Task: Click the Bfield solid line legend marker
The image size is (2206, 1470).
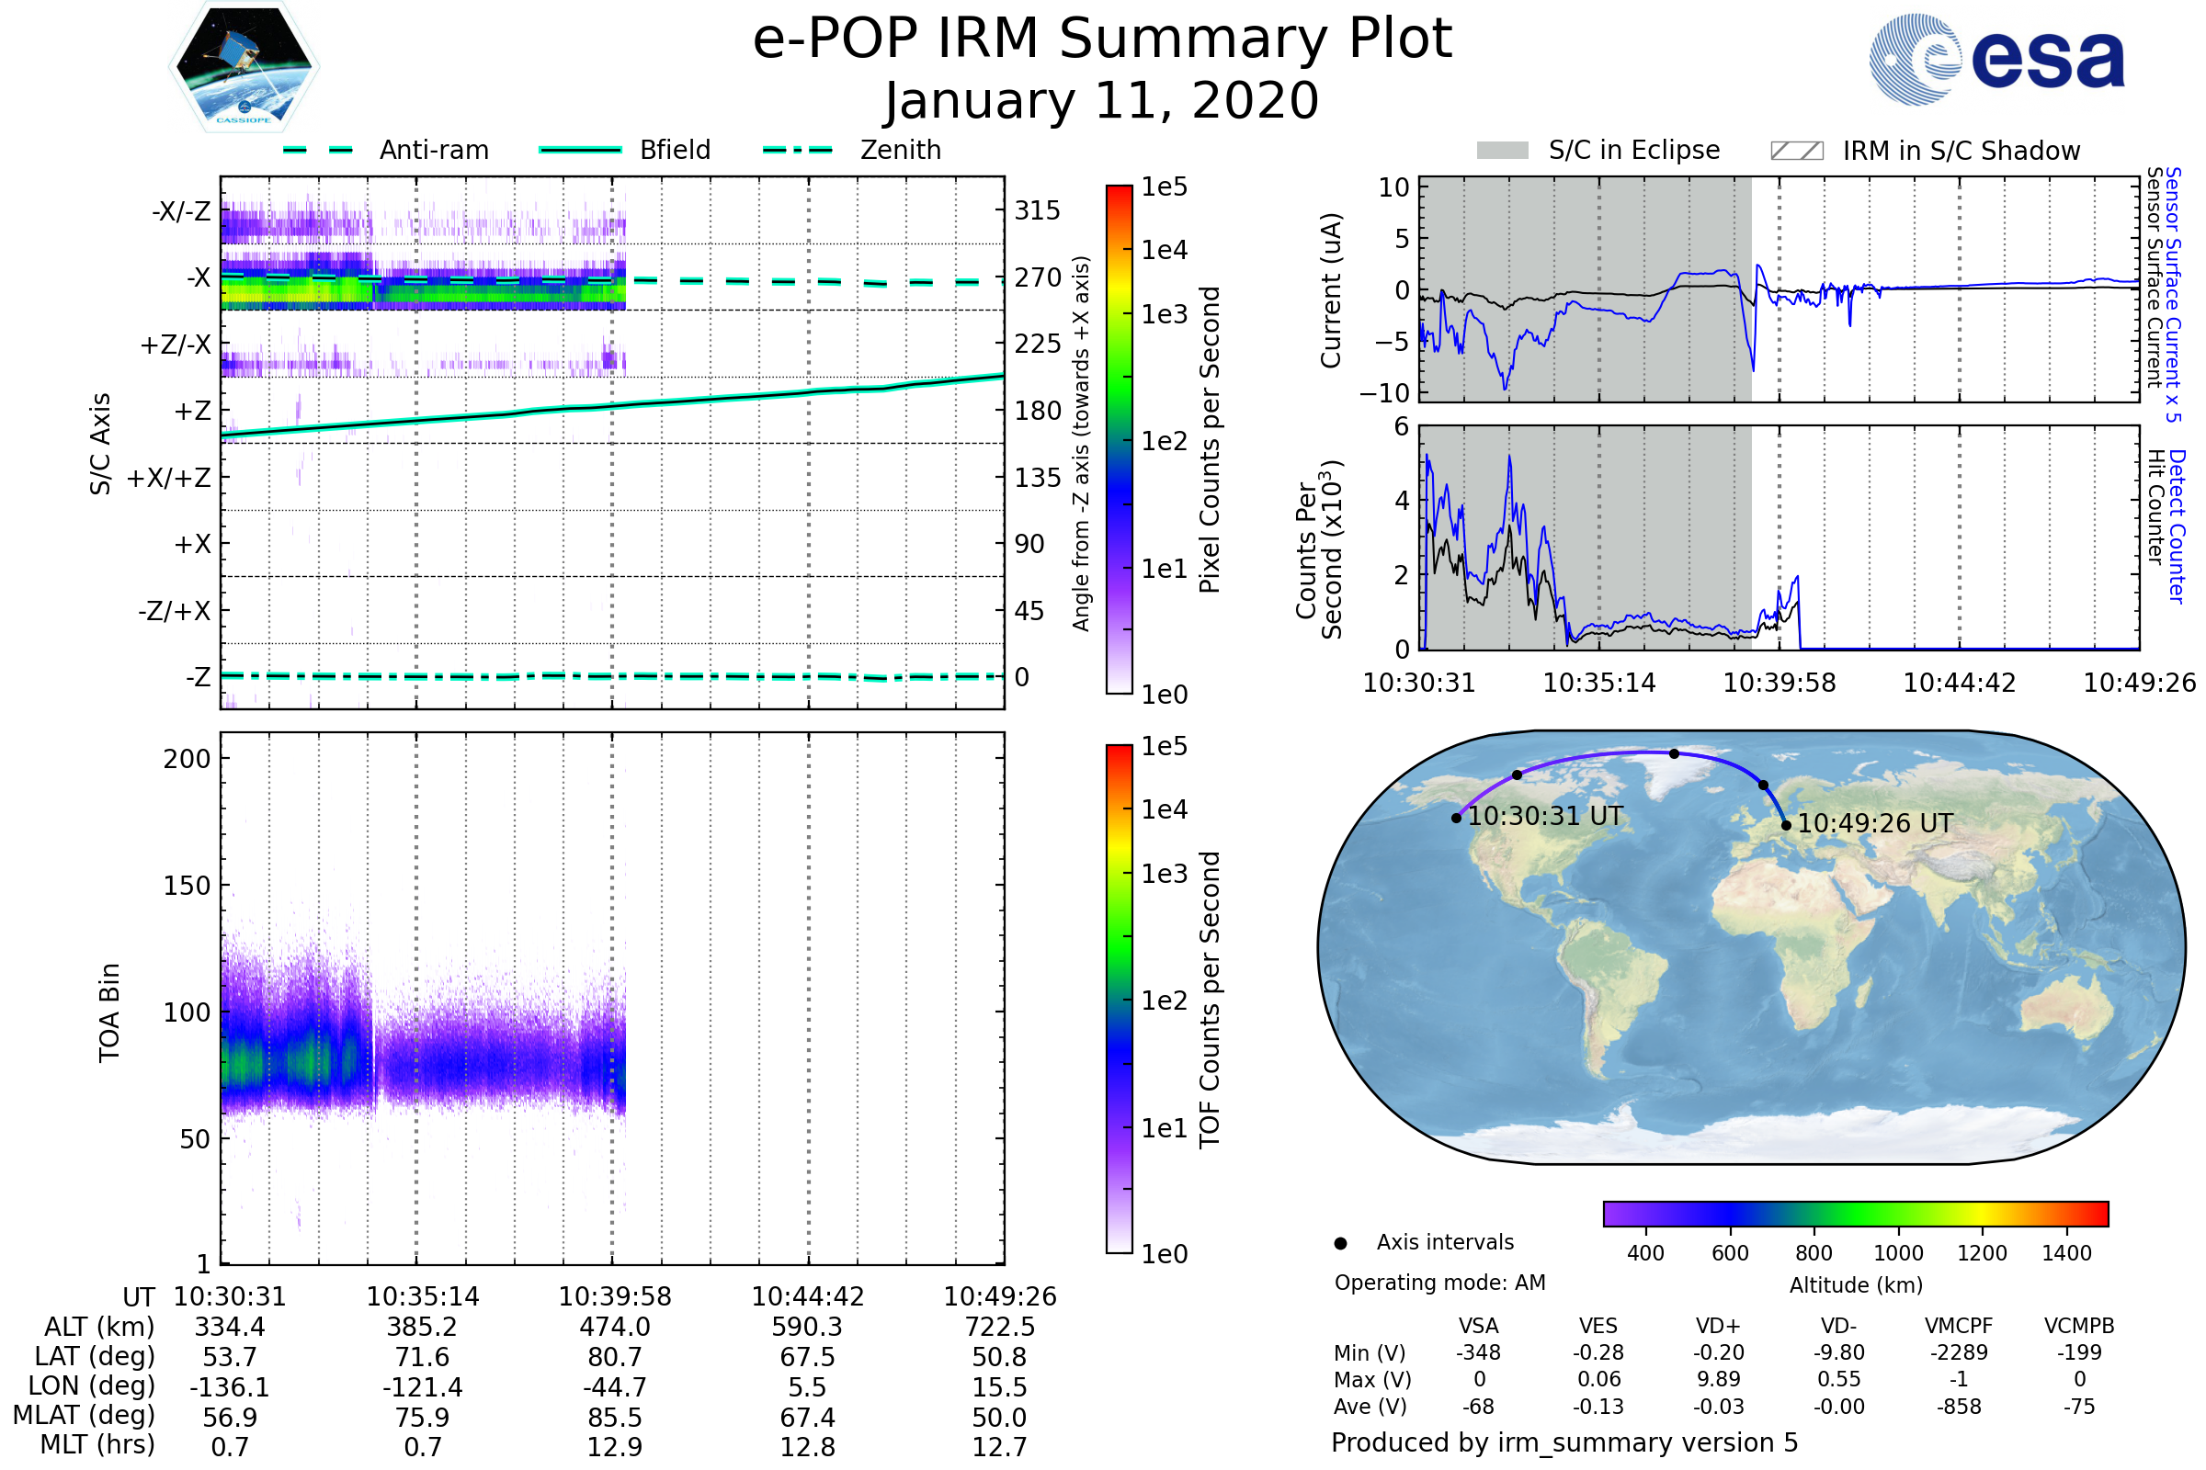Action: [x=580, y=150]
